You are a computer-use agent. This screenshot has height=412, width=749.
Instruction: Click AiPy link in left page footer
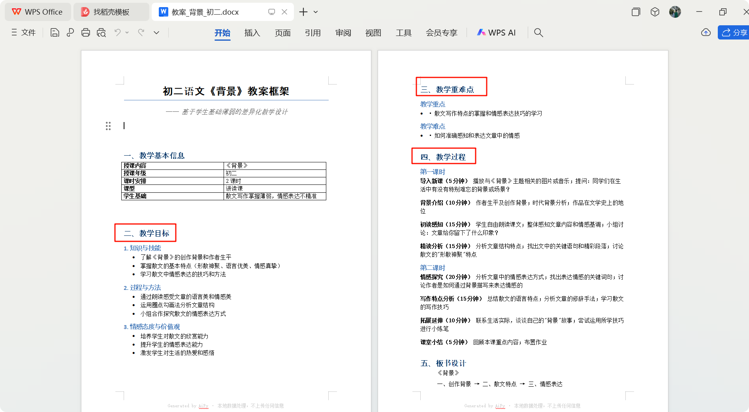click(x=203, y=406)
